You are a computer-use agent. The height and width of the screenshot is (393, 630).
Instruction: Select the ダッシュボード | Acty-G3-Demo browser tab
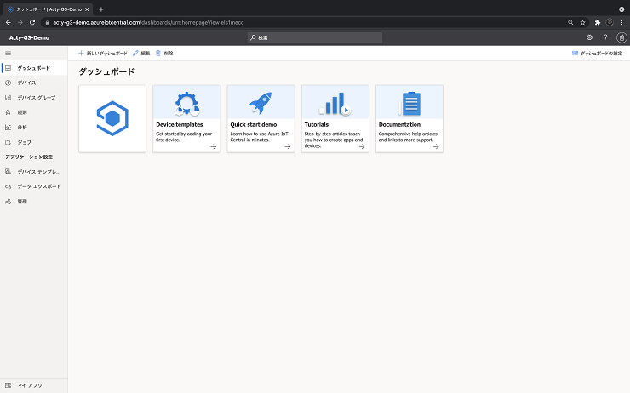tap(48, 9)
